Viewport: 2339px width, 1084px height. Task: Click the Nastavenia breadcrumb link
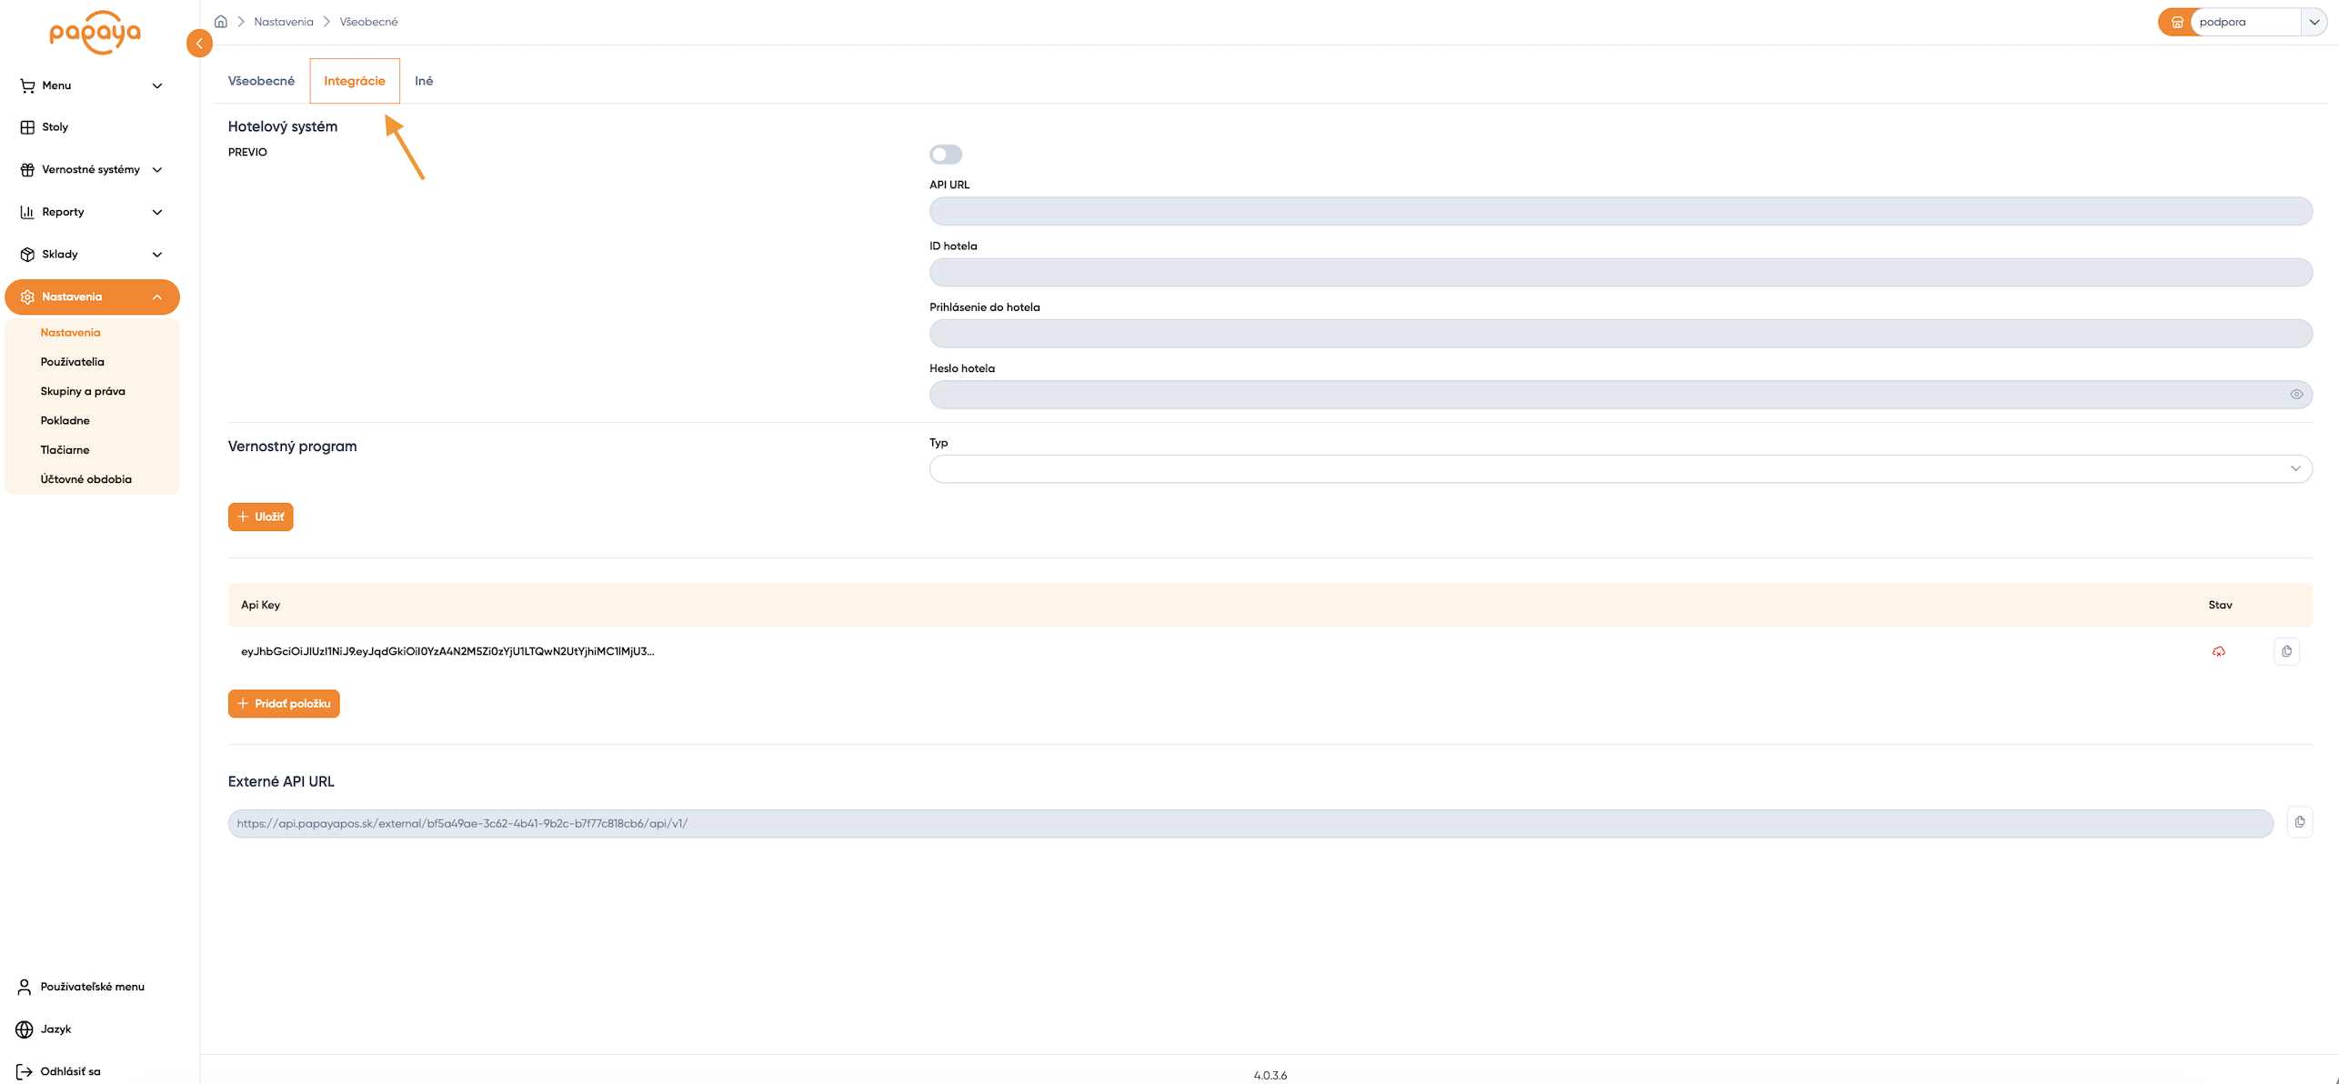(284, 22)
